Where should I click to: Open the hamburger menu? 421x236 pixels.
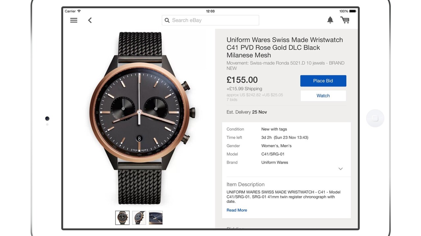pyautogui.click(x=74, y=20)
